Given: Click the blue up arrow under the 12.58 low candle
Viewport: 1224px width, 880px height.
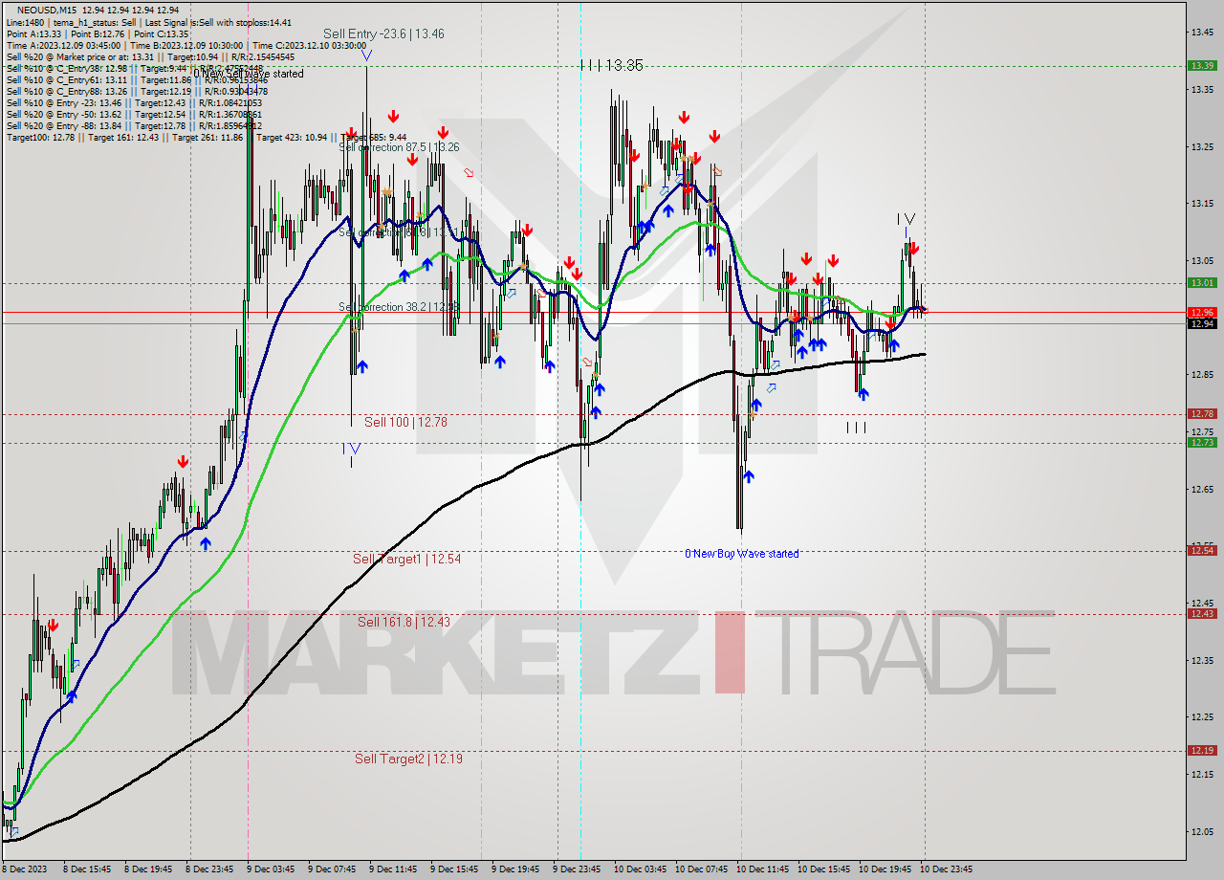Looking at the screenshot, I should [x=749, y=474].
